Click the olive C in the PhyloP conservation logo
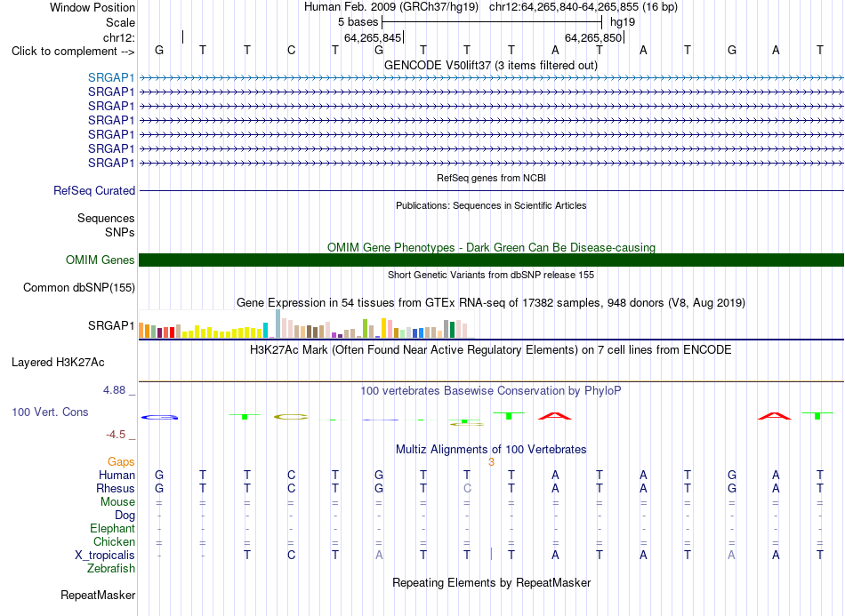 pyautogui.click(x=291, y=417)
